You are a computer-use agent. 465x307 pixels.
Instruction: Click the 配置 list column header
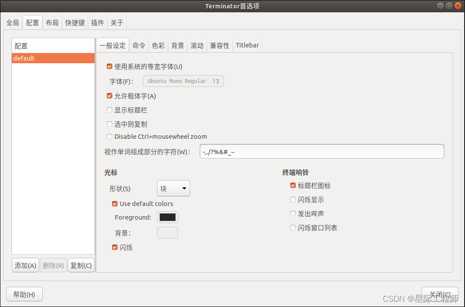(x=53, y=46)
